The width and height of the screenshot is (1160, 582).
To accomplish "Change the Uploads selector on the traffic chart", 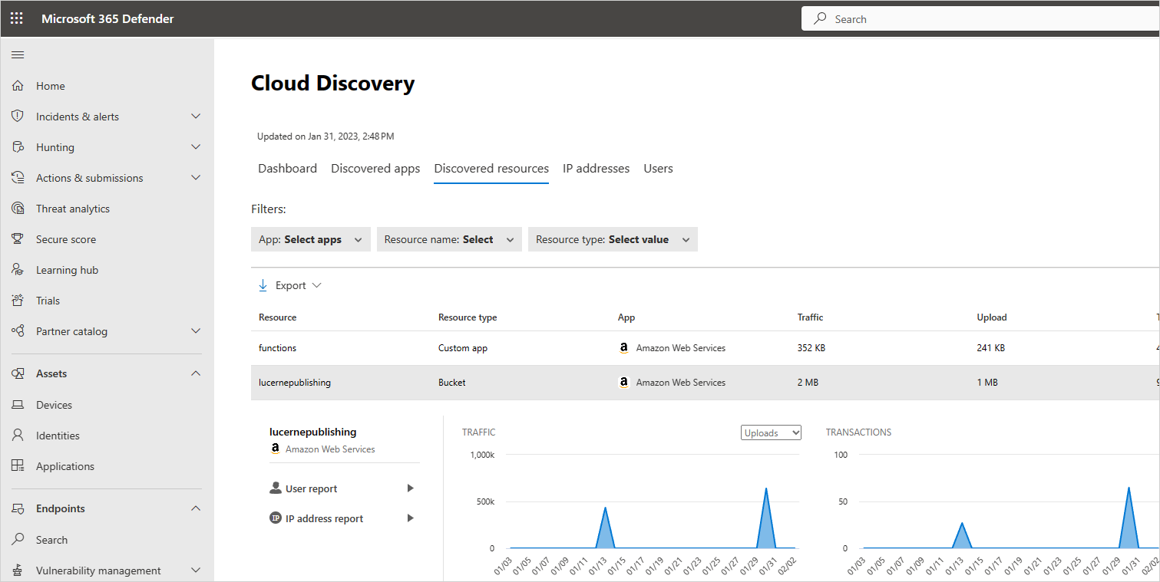I will pos(771,432).
